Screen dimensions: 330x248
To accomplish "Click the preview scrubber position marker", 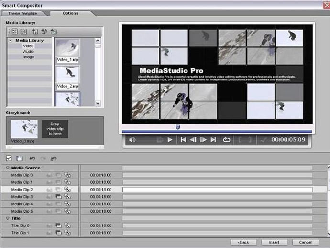I will (178, 127).
